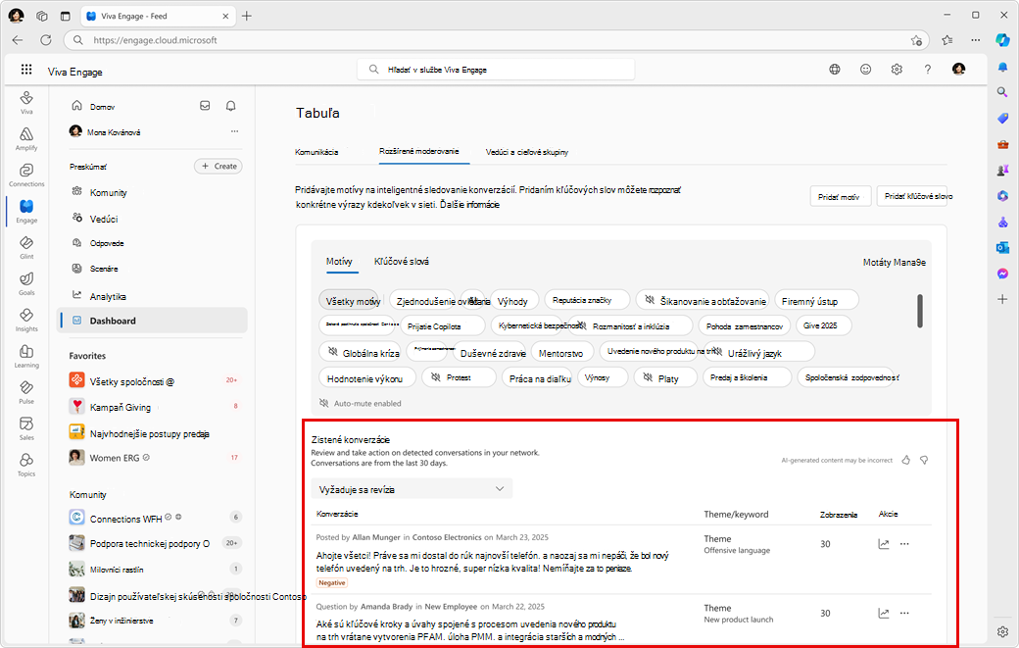Open Analytika in the sidebar
Screen dimensions: 1019x648
(x=108, y=296)
